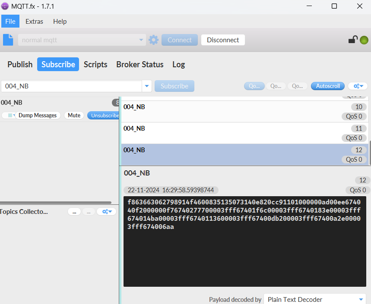This screenshot has width=371, height=304.
Task: Select the second QoS level toggle
Action: tap(276, 86)
